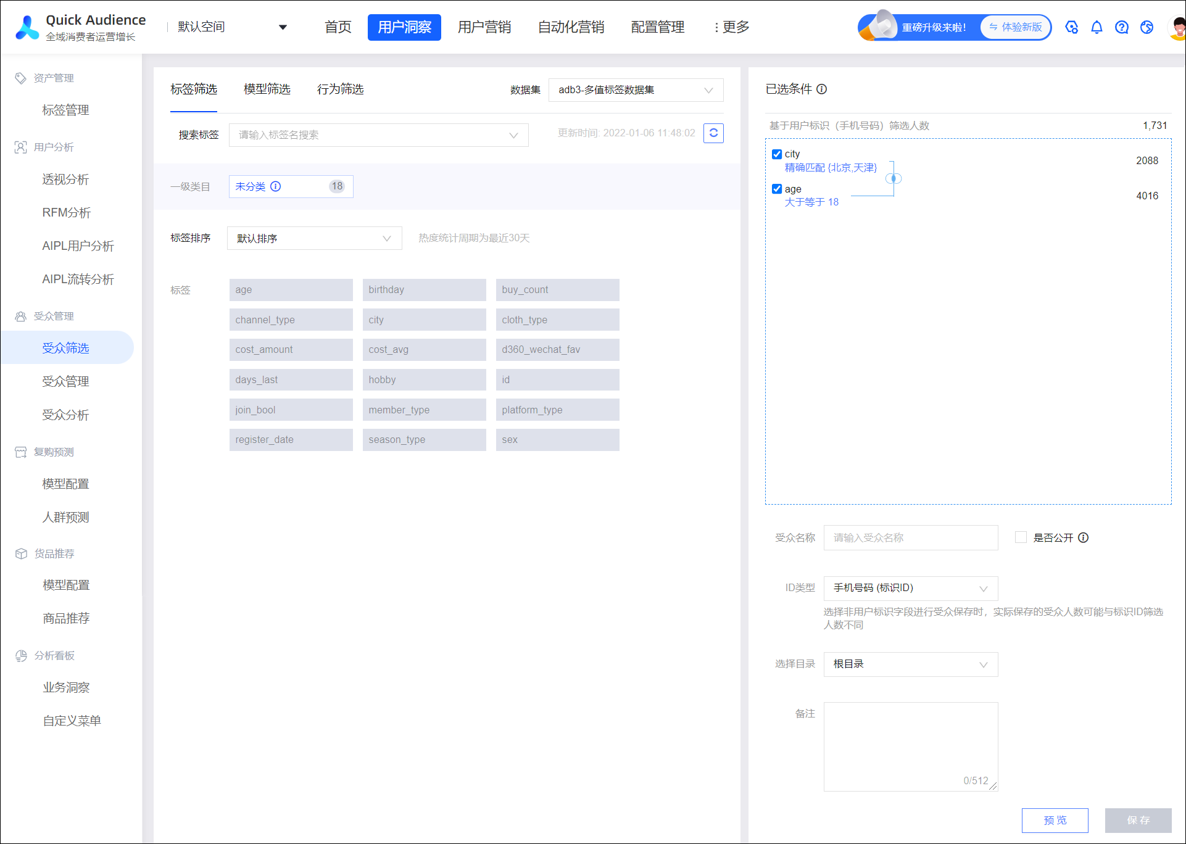Viewport: 1186px width, 844px height.
Task: Enable the 是否公开 checkbox
Action: coord(1021,537)
